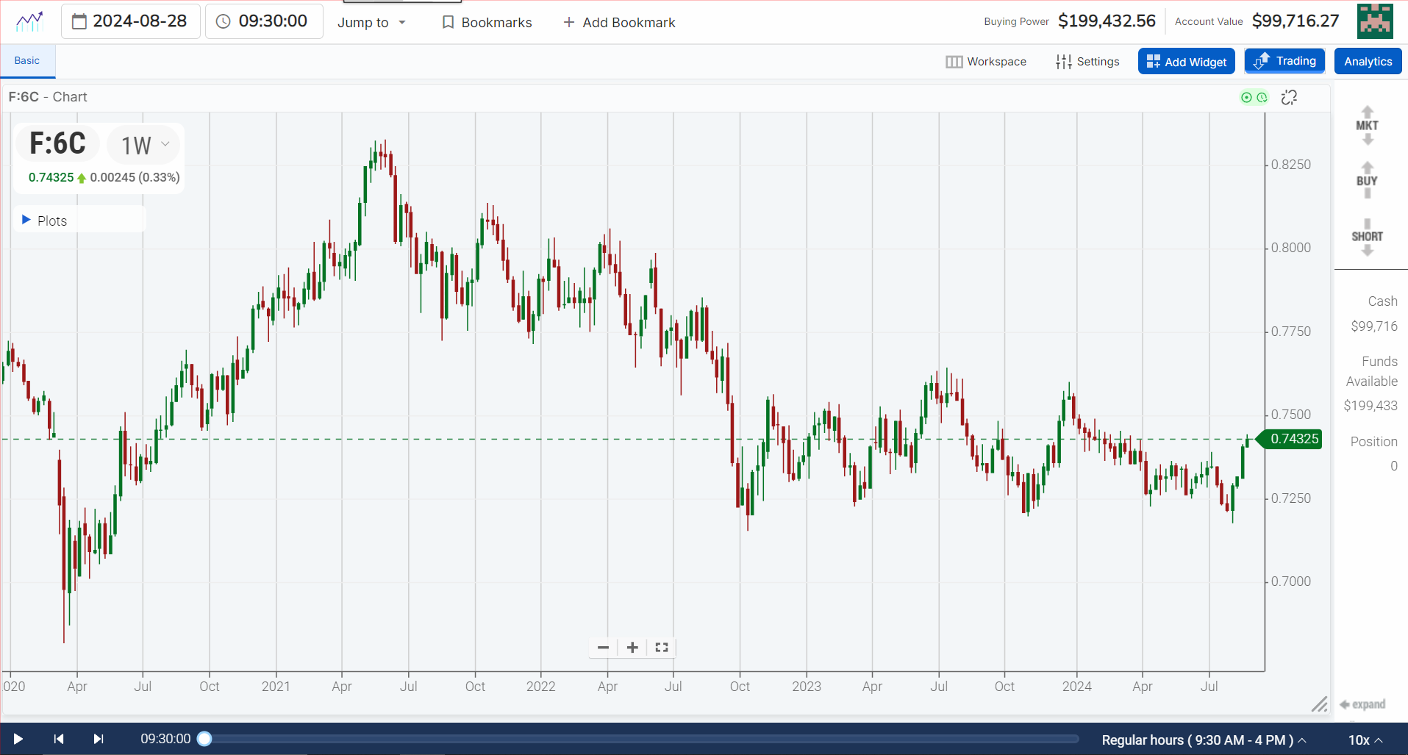Viewport: 1408px width, 755px height.
Task: Open the calendar date picker icon
Action: coord(80,21)
